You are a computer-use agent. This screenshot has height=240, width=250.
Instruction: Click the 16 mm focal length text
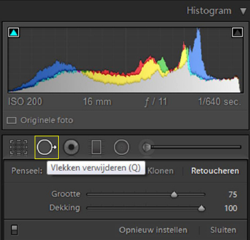tap(97, 102)
